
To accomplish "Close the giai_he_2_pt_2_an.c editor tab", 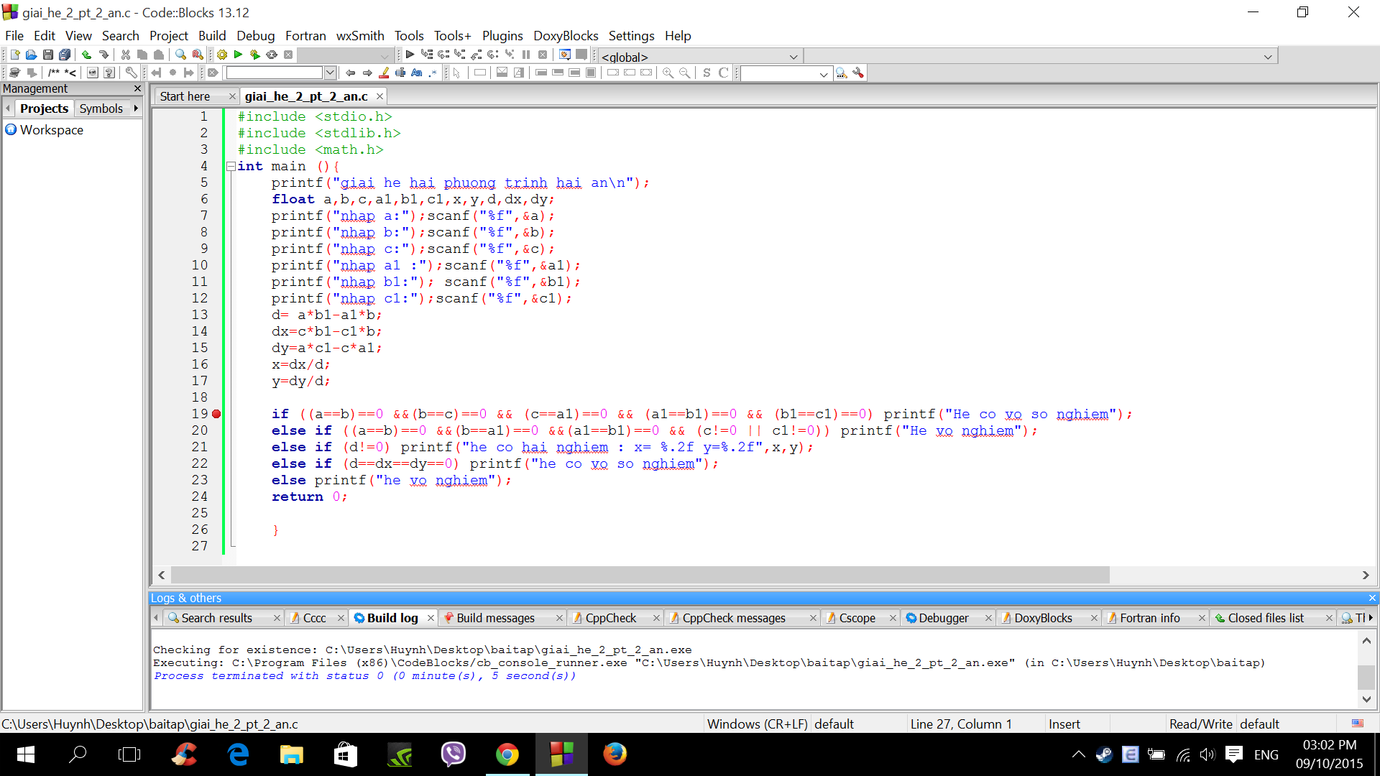I will (379, 96).
